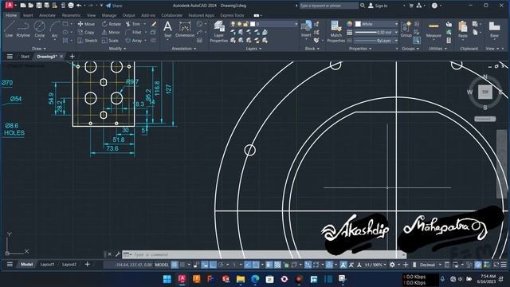This screenshot has width=510, height=287.
Task: Toggle layer on/off lightbulb icon
Action: pyautogui.click(x=233, y=24)
